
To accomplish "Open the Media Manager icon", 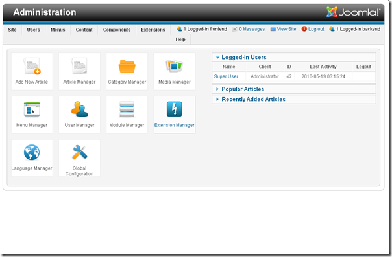I will pos(174,66).
